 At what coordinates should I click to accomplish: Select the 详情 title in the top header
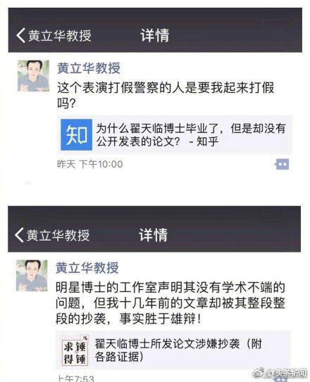pyautogui.click(x=155, y=35)
